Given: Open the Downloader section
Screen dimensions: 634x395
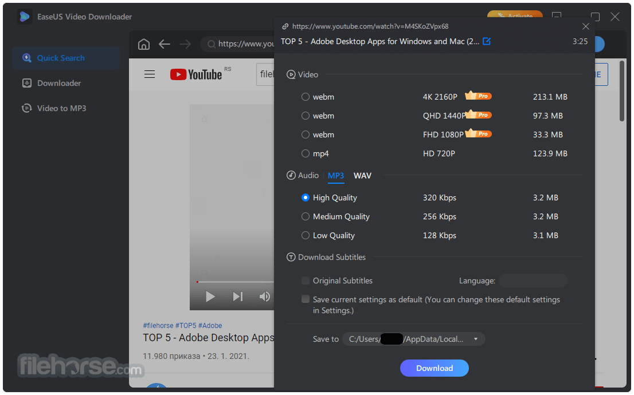Looking at the screenshot, I should pos(52,83).
